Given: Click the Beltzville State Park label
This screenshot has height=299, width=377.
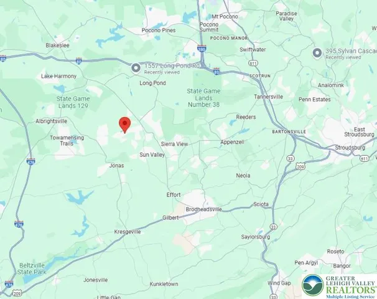Looking at the screenshot, I should tap(32, 268).
